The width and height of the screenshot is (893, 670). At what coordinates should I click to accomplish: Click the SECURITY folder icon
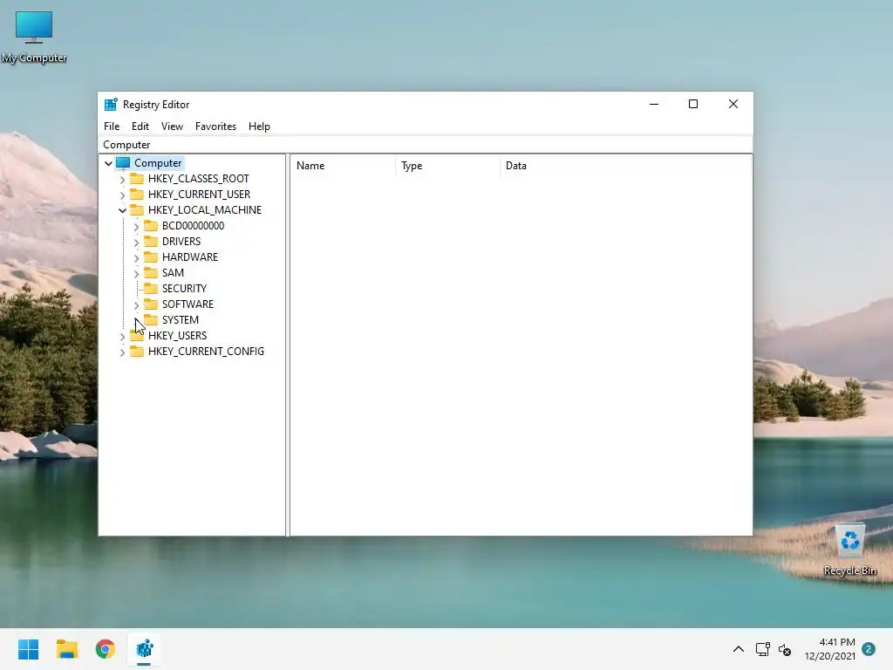(x=150, y=288)
